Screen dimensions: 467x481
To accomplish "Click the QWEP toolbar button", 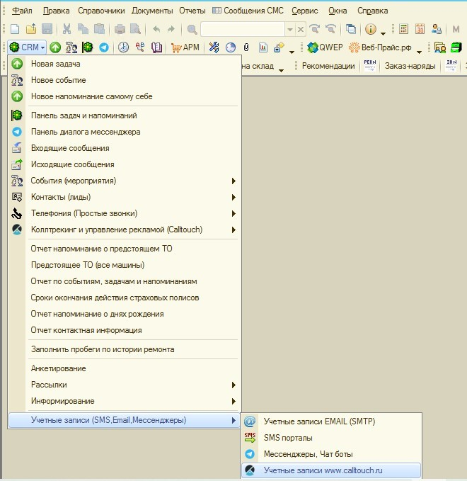I will coord(325,47).
